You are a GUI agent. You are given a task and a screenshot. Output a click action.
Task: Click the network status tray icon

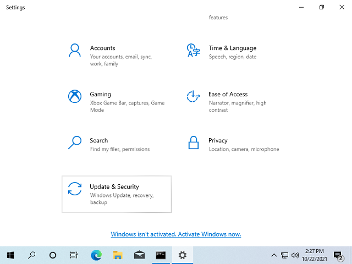click(284, 255)
